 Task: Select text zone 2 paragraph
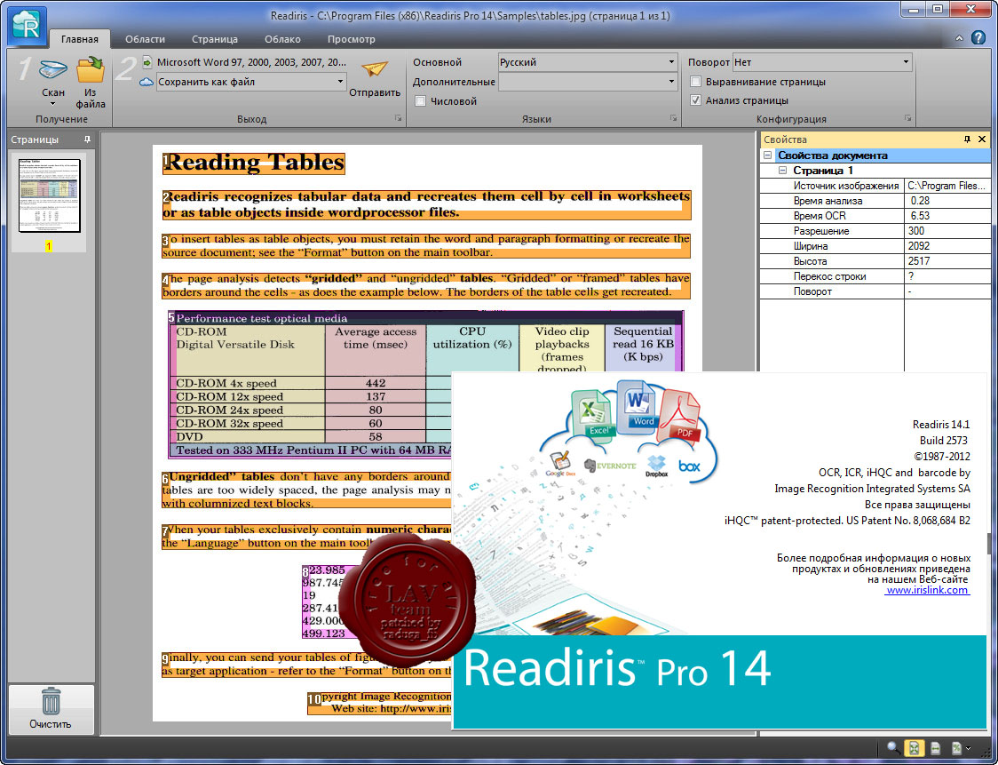coord(426,204)
